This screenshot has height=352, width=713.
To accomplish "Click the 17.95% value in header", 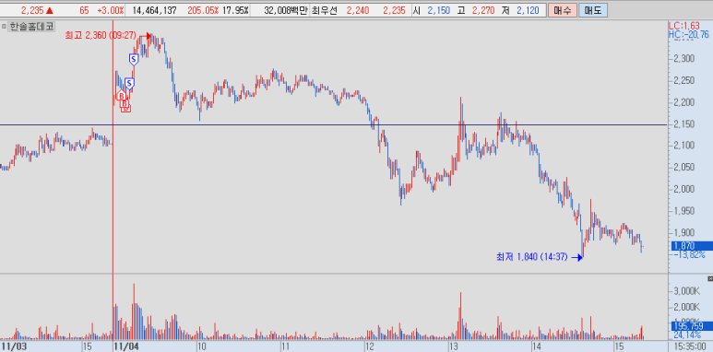I will (235, 10).
